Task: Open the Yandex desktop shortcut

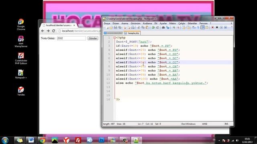Action: point(21,91)
